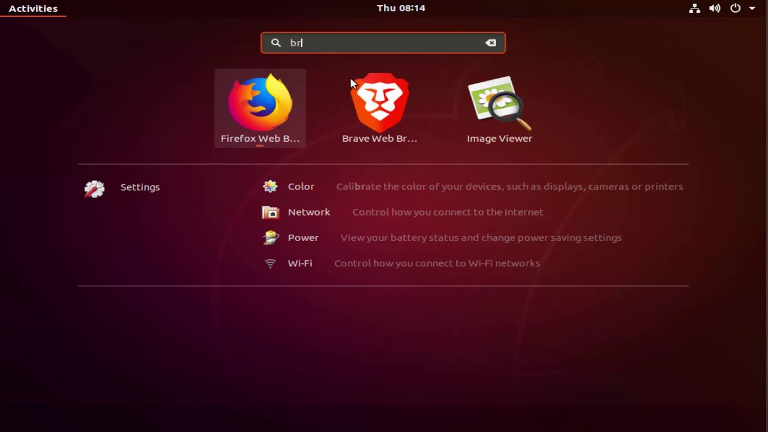Expand the system menu arrow
This screenshot has height=432, width=768.
pos(752,8)
